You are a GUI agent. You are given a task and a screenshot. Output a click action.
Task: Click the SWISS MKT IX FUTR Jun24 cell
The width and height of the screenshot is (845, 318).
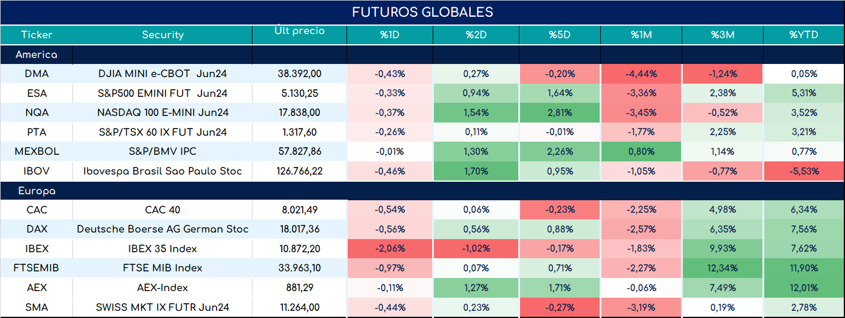point(163,307)
